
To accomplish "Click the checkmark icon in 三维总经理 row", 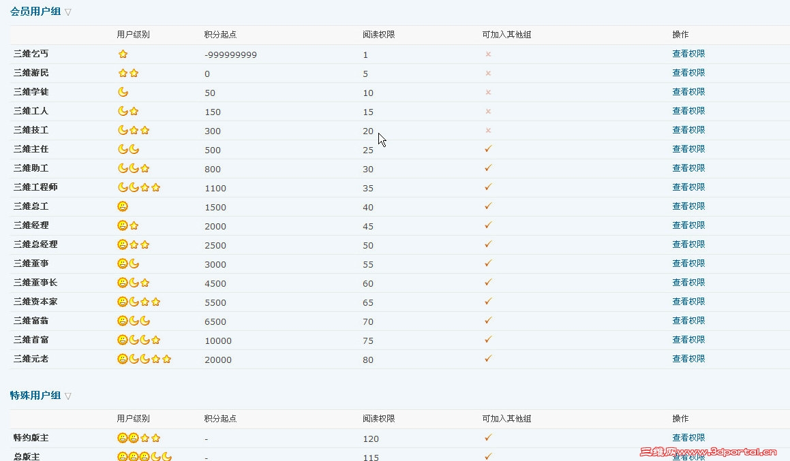I will coord(488,244).
